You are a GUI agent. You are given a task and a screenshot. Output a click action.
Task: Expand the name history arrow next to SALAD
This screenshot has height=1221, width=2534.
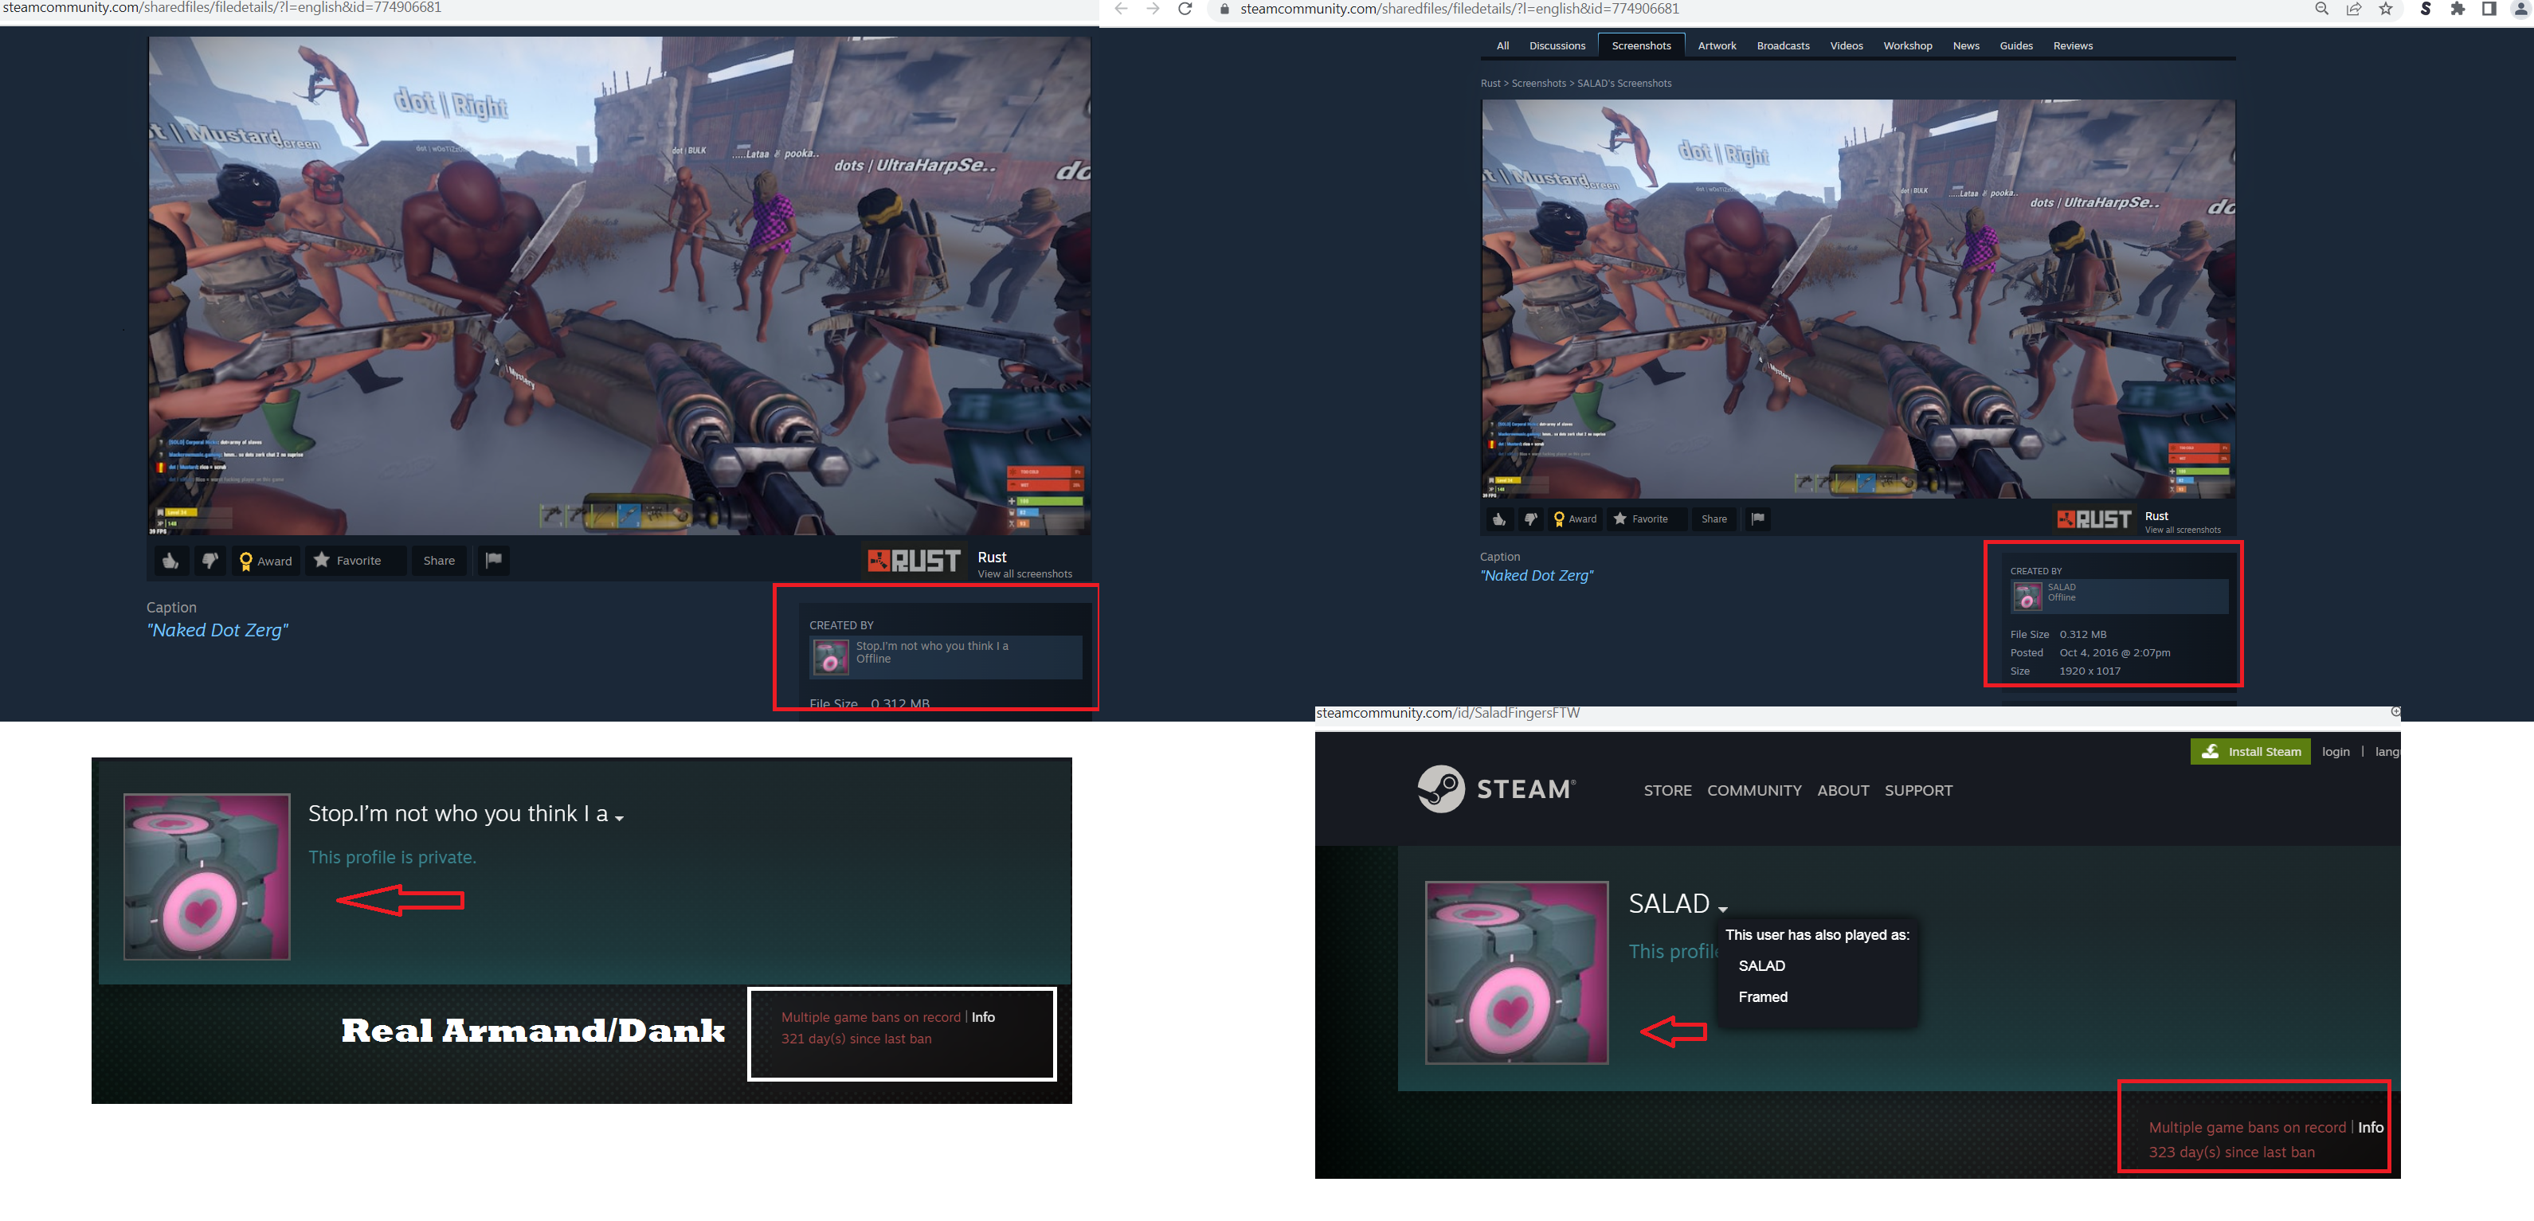click(x=1722, y=909)
